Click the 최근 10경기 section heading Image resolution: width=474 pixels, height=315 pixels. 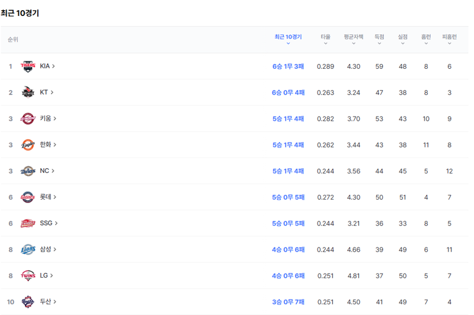click(20, 13)
